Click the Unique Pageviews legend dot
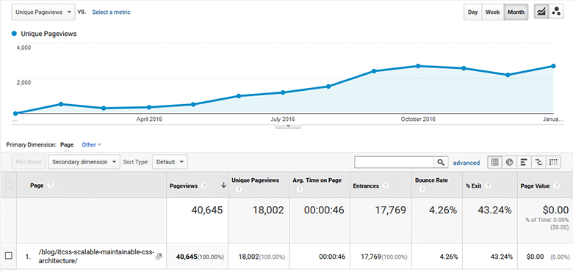Viewport: 573px width, 272px height. pos(14,34)
